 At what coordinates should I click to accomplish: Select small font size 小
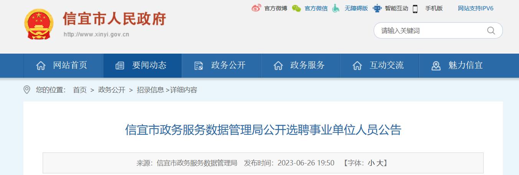(371, 163)
